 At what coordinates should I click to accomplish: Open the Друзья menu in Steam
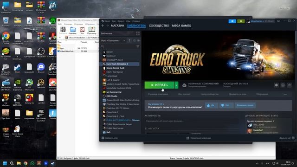(x=121, y=21)
